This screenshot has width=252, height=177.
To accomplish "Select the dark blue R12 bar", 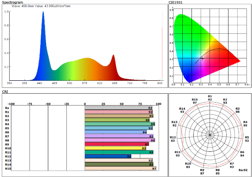I will pos(108,156).
